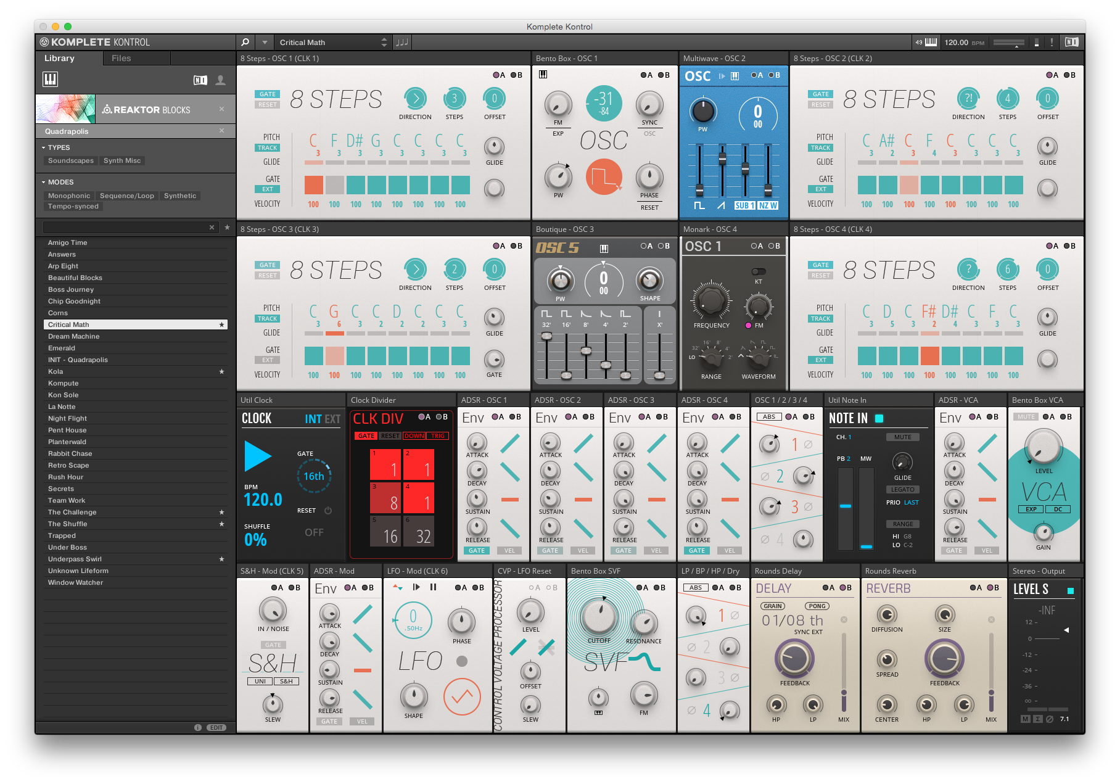
Task: Switch Clock to EXT mode
Action: click(332, 419)
